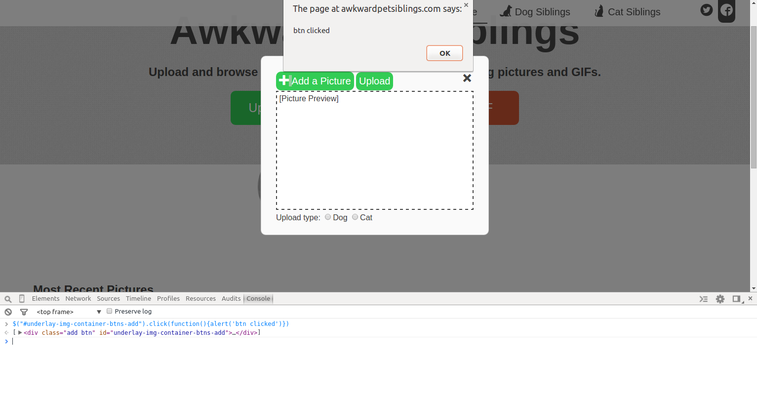Screen dimensions: 757x400
Task: Expand the logged div element triangle
Action: [20, 332]
